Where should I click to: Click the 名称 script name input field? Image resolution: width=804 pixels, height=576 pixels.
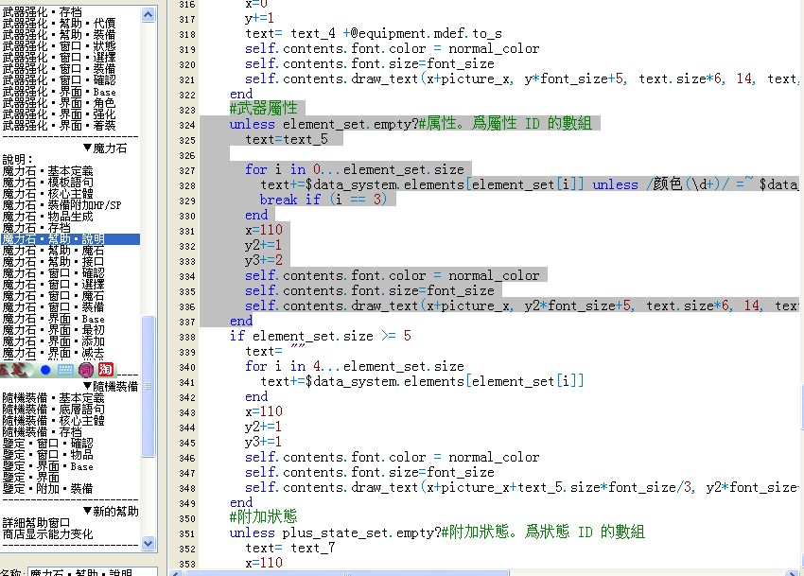click(93, 572)
